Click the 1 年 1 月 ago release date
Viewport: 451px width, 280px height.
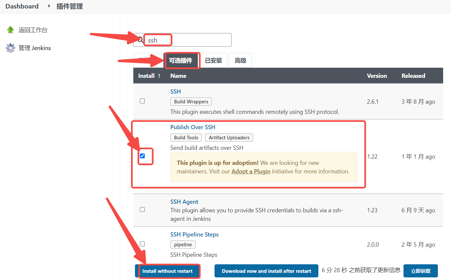pos(418,157)
